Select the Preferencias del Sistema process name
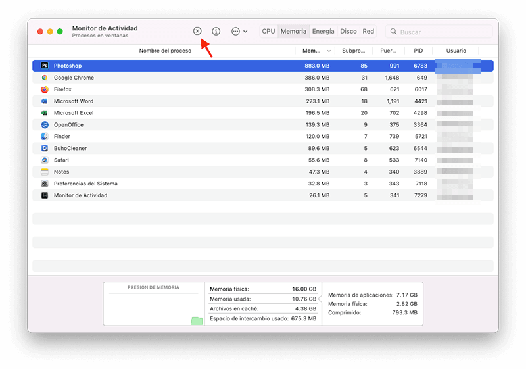Screen dimensions: 526x369 (85, 184)
